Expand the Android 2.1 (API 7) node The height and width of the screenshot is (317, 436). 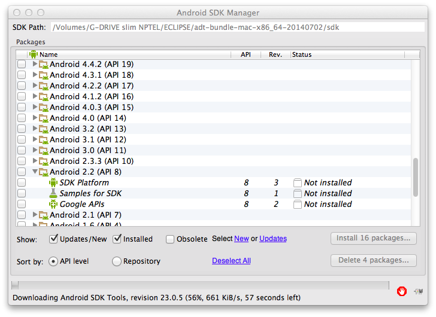tap(35, 215)
